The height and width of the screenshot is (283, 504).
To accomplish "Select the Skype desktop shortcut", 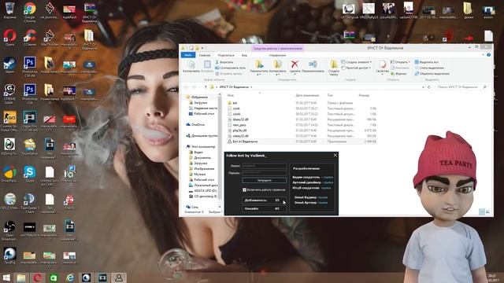I will [x=30, y=175].
